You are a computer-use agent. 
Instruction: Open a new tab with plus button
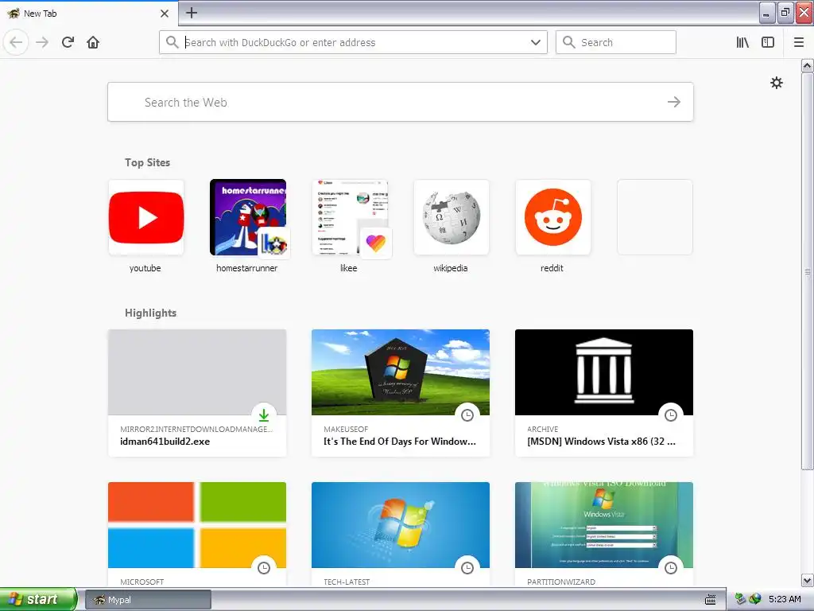click(x=192, y=13)
